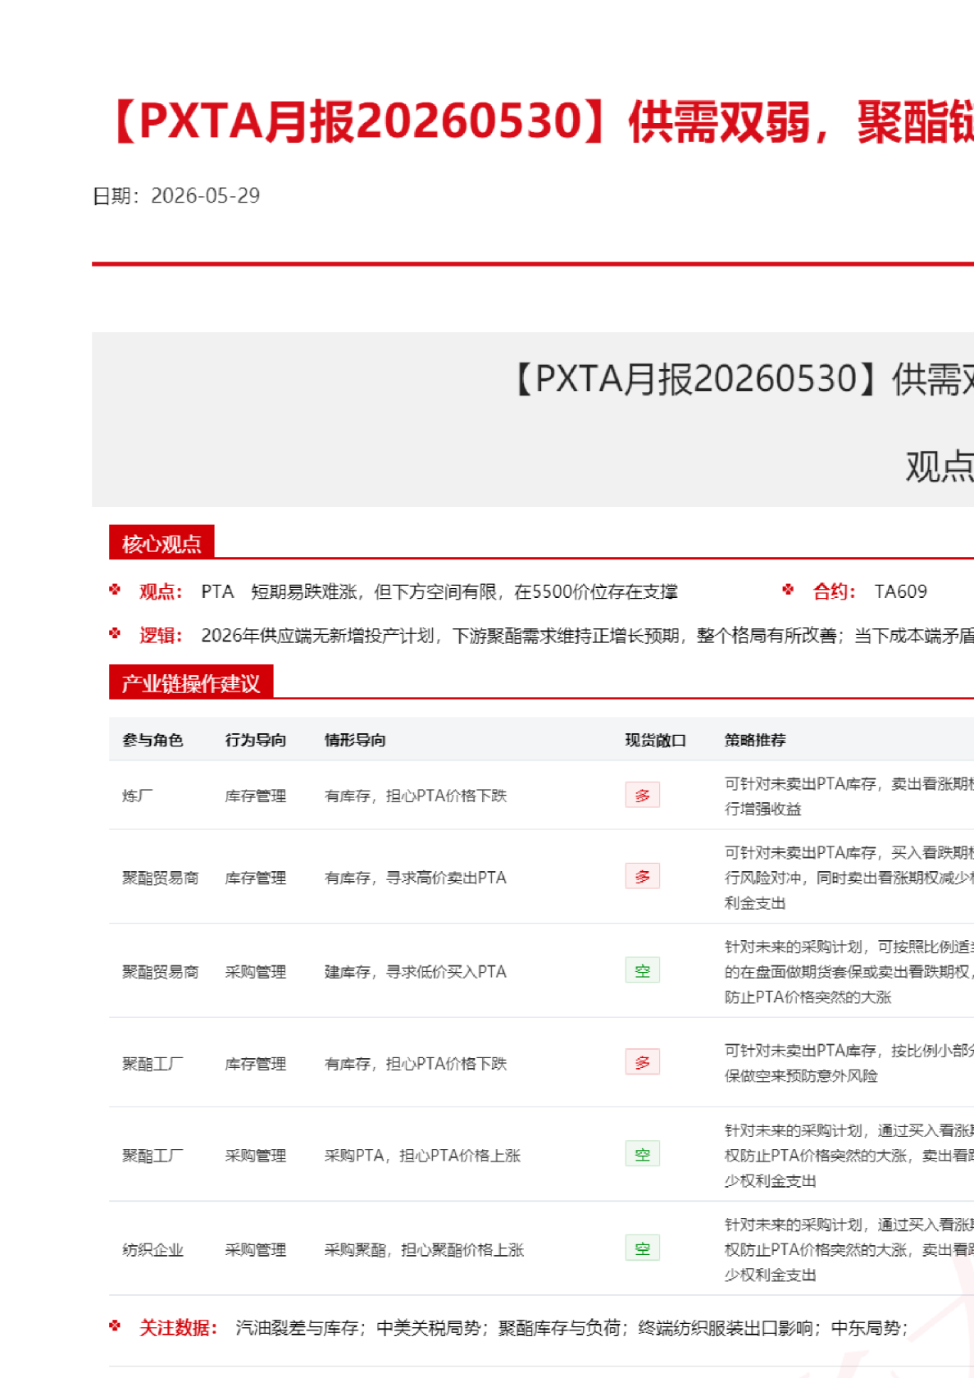Select the text 采购PTA，担心PTA价格上涨

423,1156
